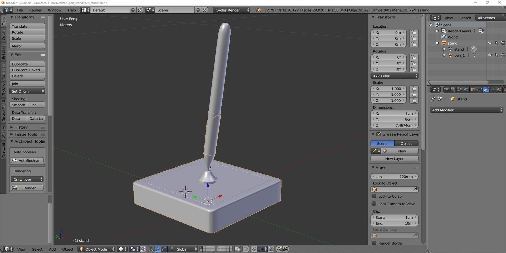Open the Object Mode selector
Viewport: 506px width, 253px height.
pos(96,249)
